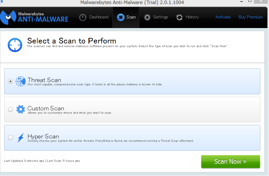Viewport: 269px width, 176px height.
Task: Click the Buy Premium link
Action: click(251, 17)
